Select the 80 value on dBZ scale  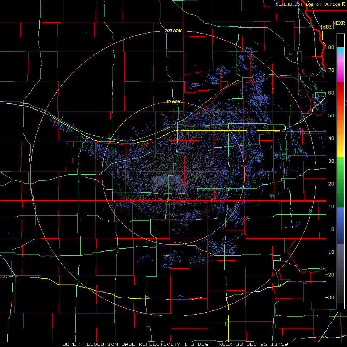click(331, 47)
